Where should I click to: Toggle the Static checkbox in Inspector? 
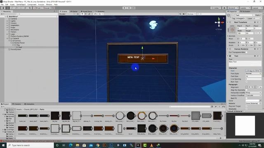(254, 15)
